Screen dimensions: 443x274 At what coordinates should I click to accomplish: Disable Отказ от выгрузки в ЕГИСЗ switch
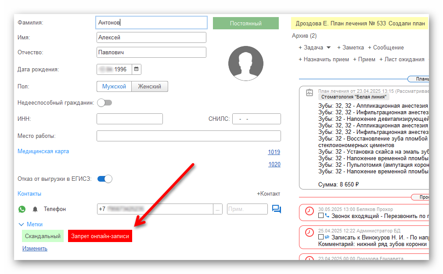105,179
